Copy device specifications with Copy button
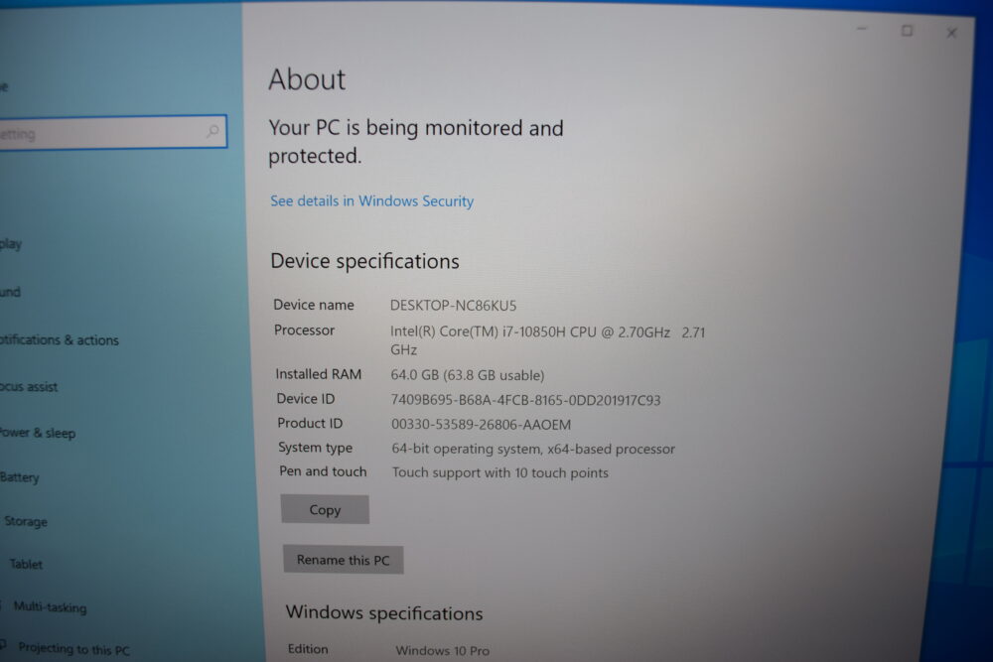The height and width of the screenshot is (662, 993). (325, 509)
